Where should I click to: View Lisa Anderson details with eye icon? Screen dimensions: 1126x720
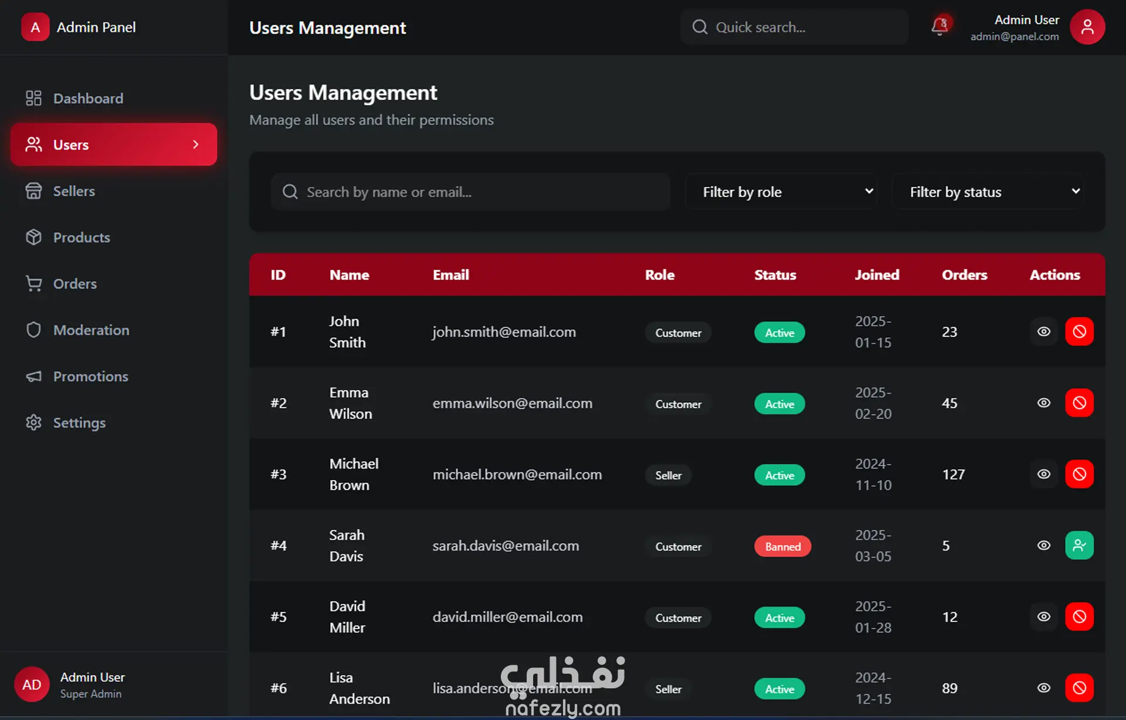pos(1044,688)
